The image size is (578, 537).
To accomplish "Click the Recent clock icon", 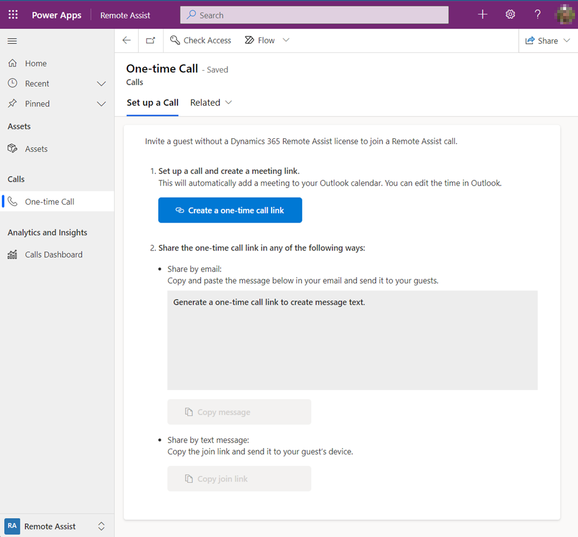I will [12, 83].
